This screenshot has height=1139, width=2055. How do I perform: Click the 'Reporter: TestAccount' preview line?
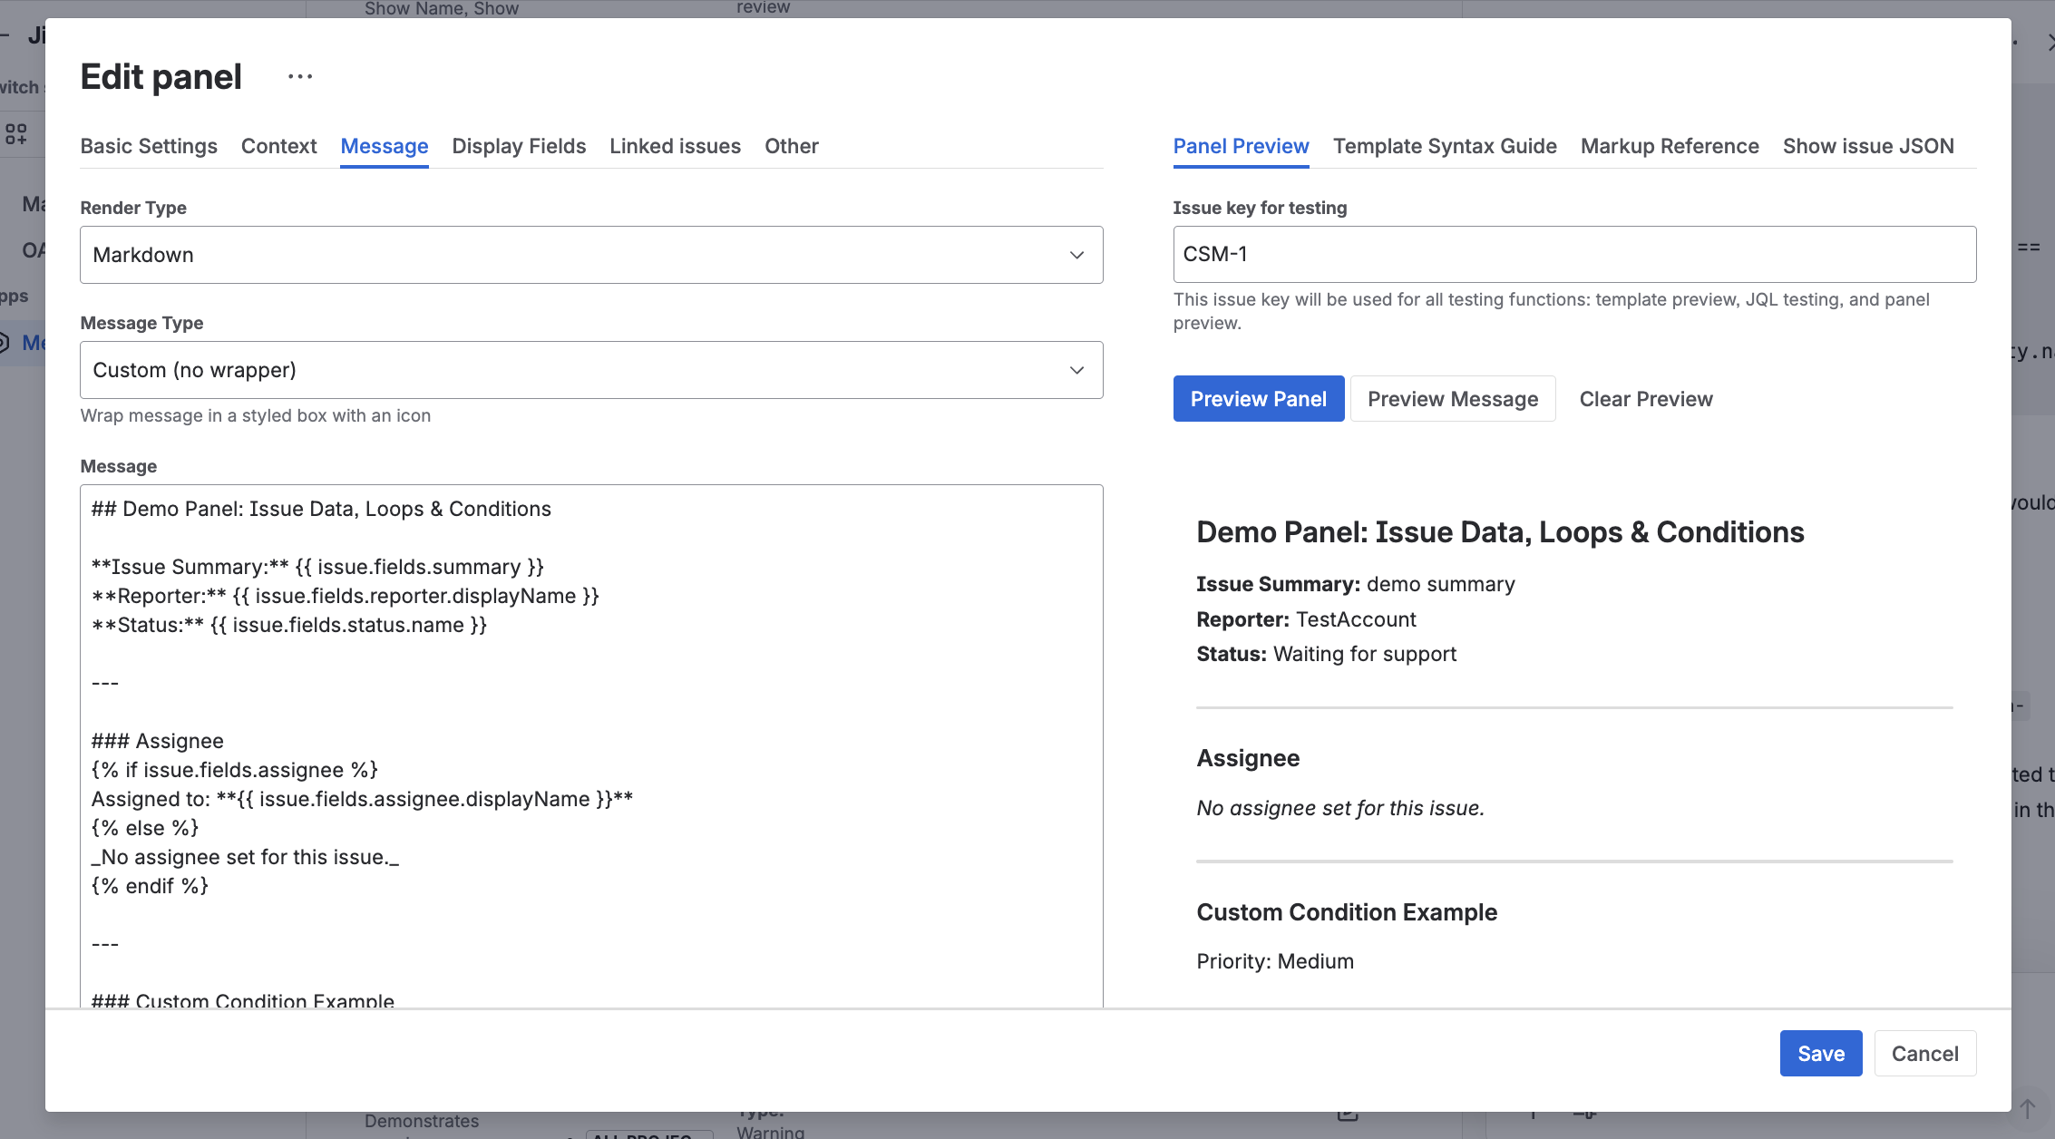click(x=1306, y=619)
